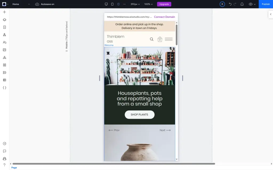
Task: Open the sidebar icon below the Media icon
Action: click(5, 57)
